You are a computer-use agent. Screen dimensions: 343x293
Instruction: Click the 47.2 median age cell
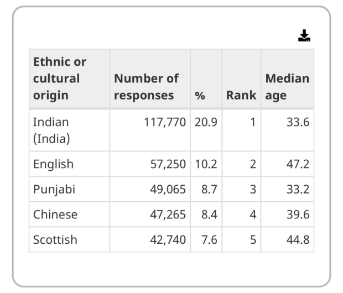(x=298, y=164)
